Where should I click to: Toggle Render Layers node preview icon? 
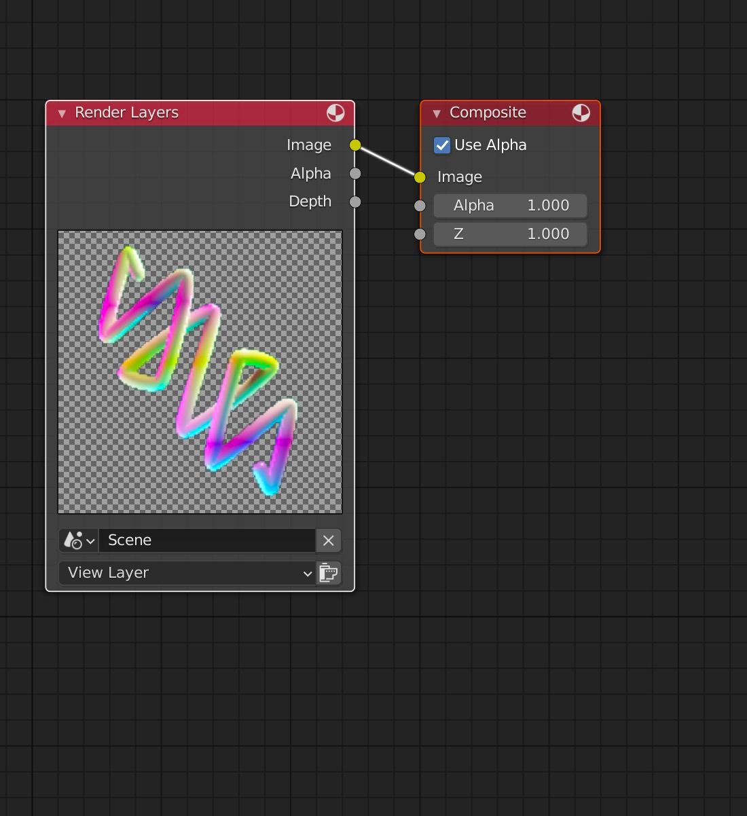pyautogui.click(x=335, y=113)
